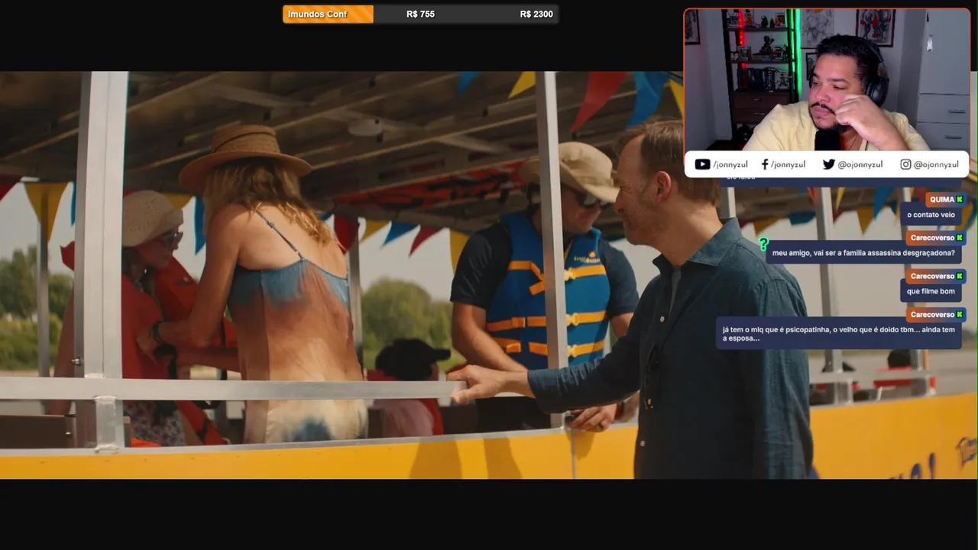Select the 'que filme bom' chat message
Screen dimensions: 978x550
point(931,291)
